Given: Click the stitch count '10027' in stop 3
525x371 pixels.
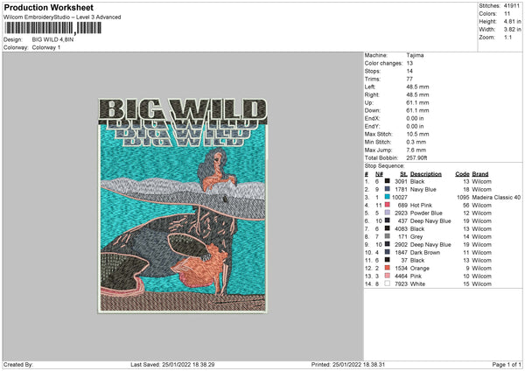Looking at the screenshot, I should tap(400, 198).
